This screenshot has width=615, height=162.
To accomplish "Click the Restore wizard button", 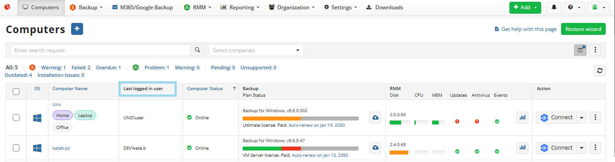I will (583, 29).
